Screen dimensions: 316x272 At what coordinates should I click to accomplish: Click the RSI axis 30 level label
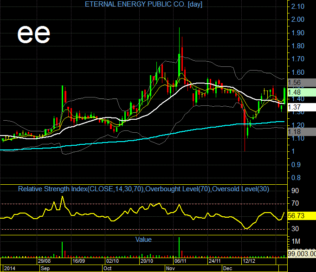click(295, 229)
